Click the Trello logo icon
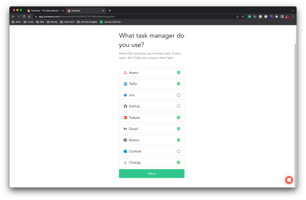 click(x=125, y=84)
